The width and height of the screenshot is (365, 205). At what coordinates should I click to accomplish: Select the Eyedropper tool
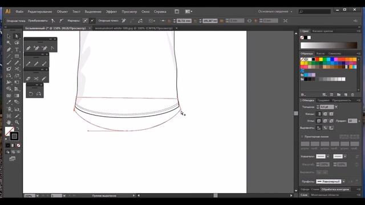pos(9,102)
